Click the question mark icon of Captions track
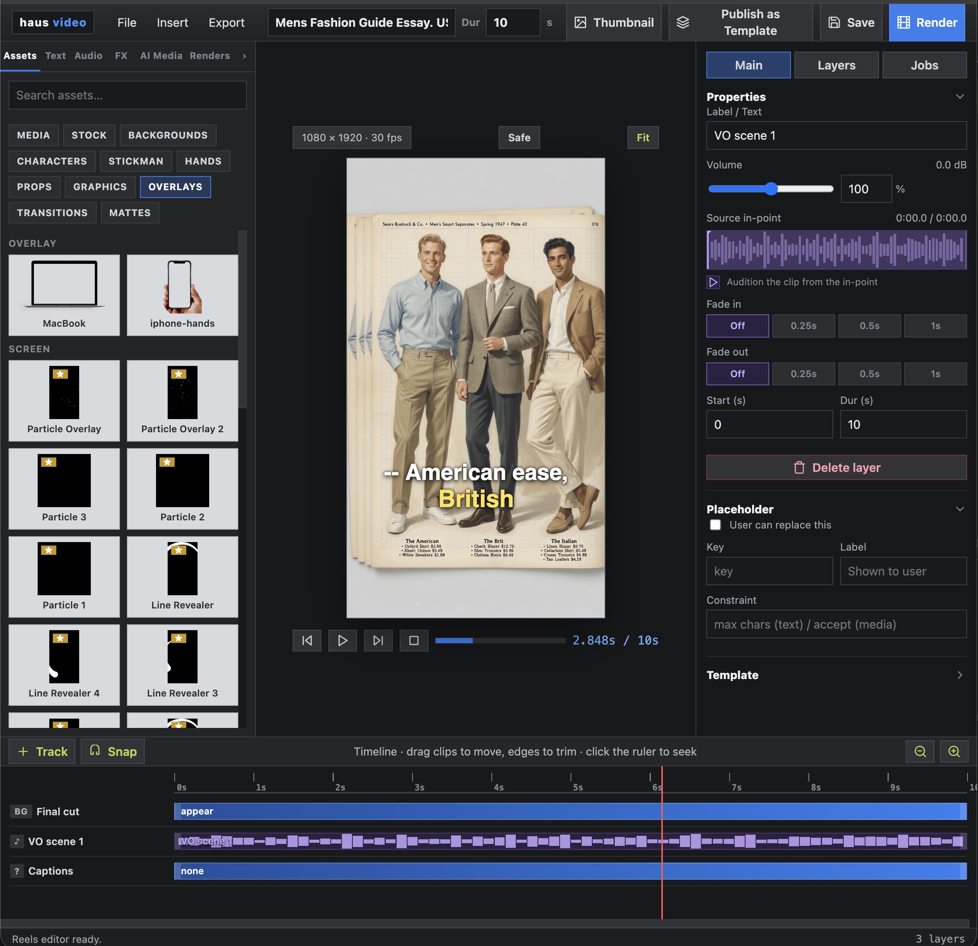The image size is (978, 946). [17, 871]
